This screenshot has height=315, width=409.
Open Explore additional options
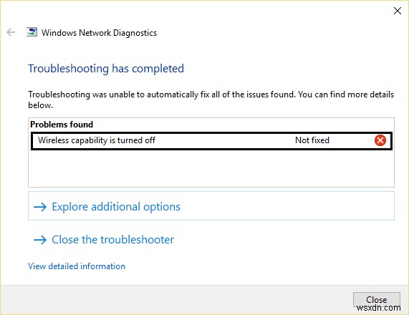click(x=211, y=206)
